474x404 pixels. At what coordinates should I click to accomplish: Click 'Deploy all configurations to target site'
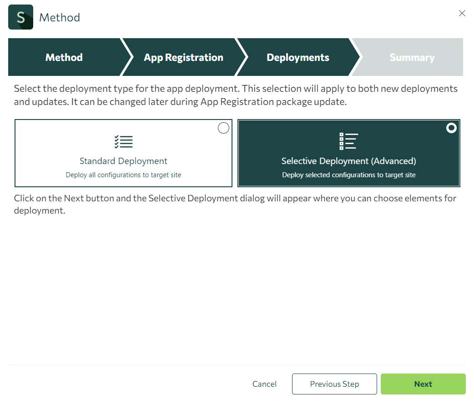(123, 175)
